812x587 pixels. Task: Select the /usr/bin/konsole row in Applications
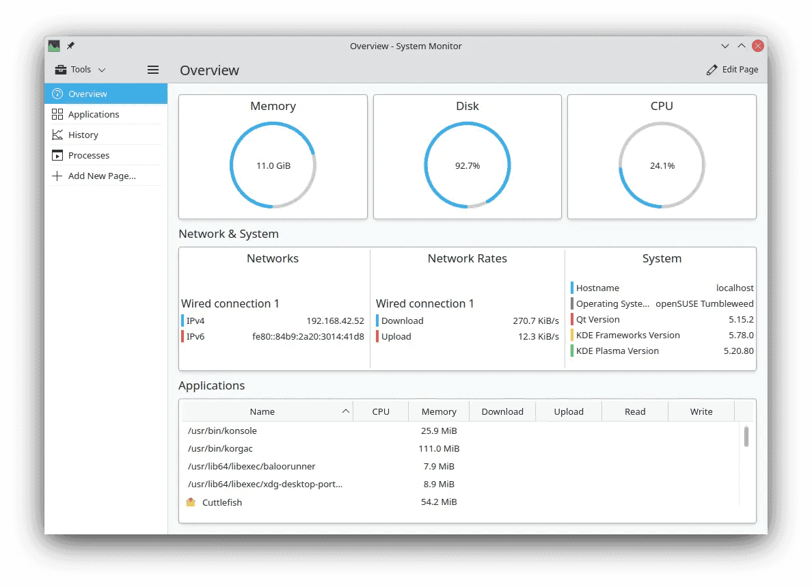[223, 431]
